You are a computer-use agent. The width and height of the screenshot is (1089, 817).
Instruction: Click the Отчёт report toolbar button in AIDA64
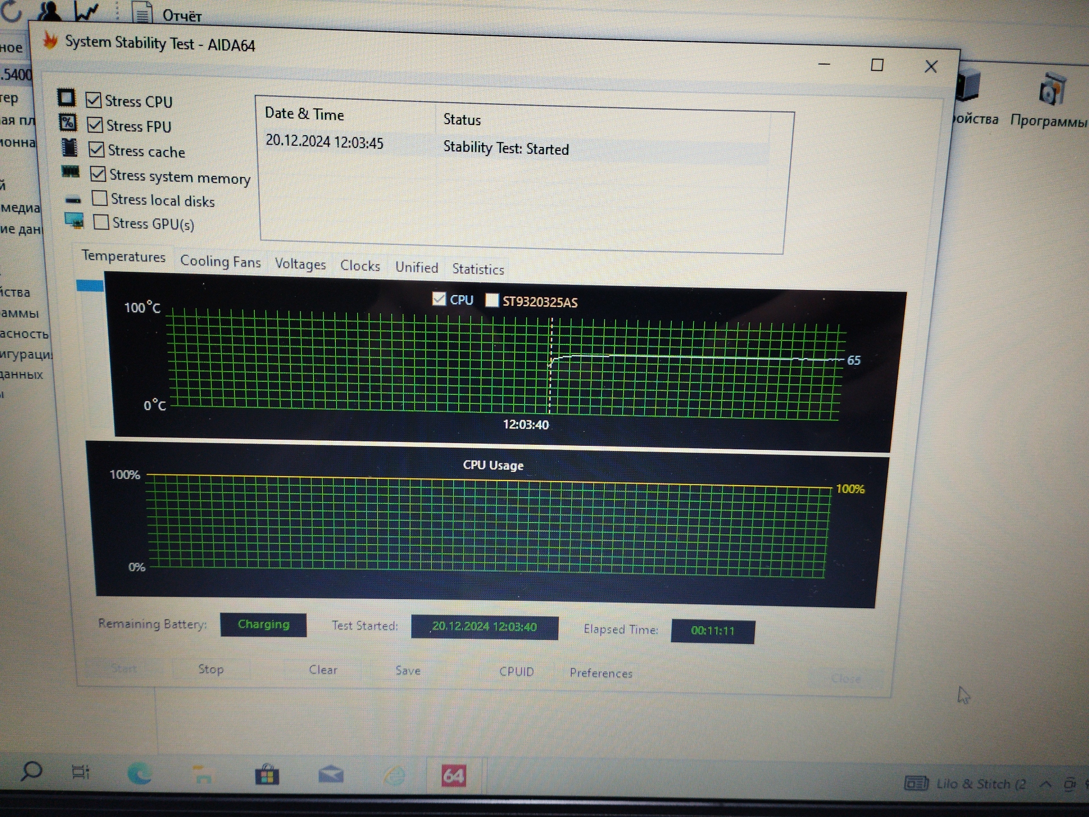[x=168, y=14]
